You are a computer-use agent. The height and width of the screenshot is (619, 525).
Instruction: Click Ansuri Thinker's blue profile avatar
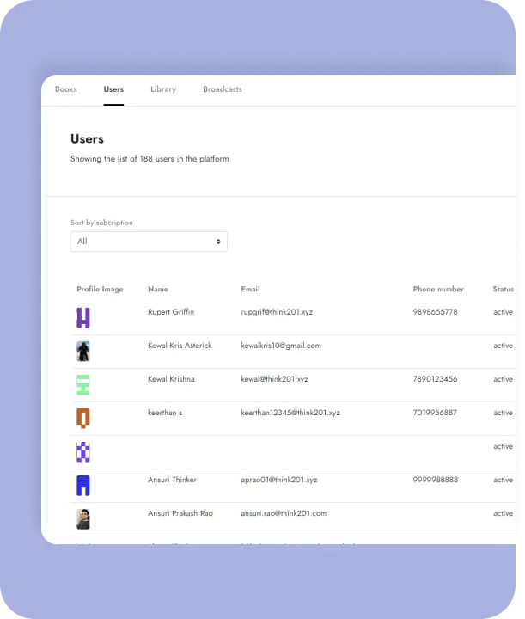pos(83,486)
